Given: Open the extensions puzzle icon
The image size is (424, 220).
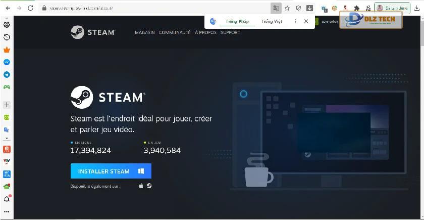Looking at the screenshot, I should pyautogui.click(x=357, y=9).
